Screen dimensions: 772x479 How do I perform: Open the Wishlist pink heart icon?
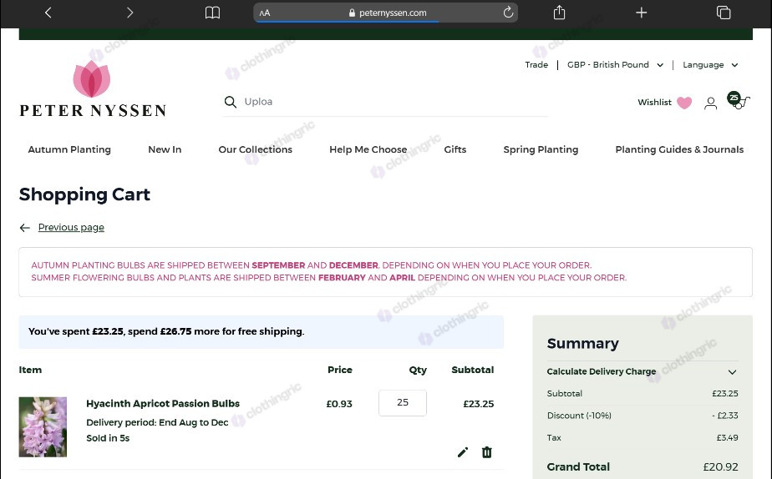684,103
